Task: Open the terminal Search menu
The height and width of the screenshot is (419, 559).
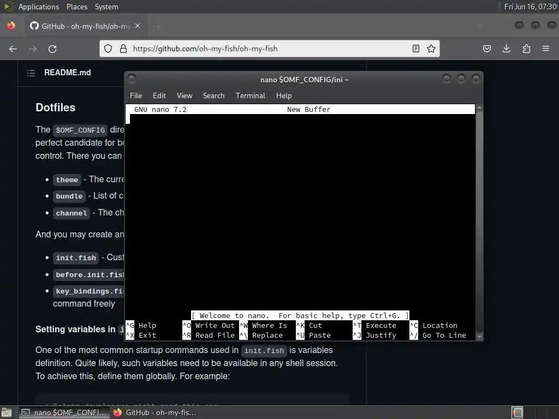Action: point(213,95)
